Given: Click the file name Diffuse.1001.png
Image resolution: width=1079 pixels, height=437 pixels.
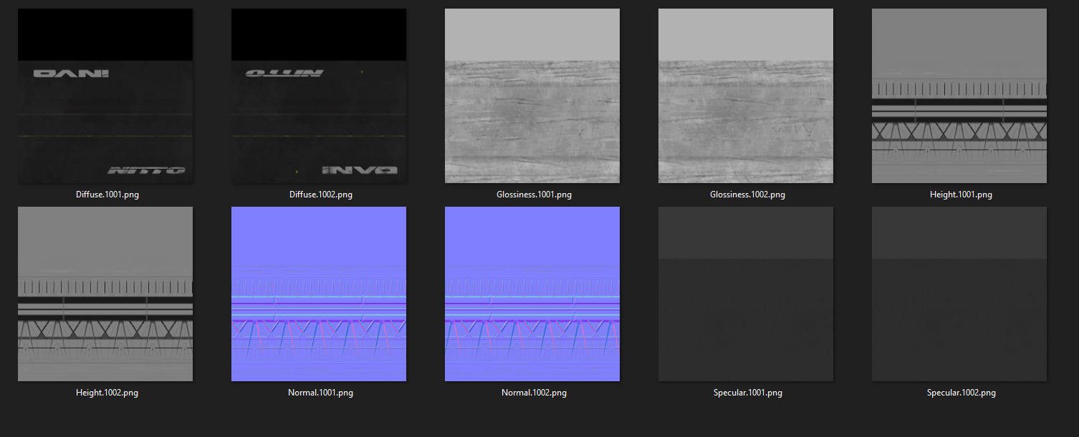Looking at the screenshot, I should (x=107, y=195).
